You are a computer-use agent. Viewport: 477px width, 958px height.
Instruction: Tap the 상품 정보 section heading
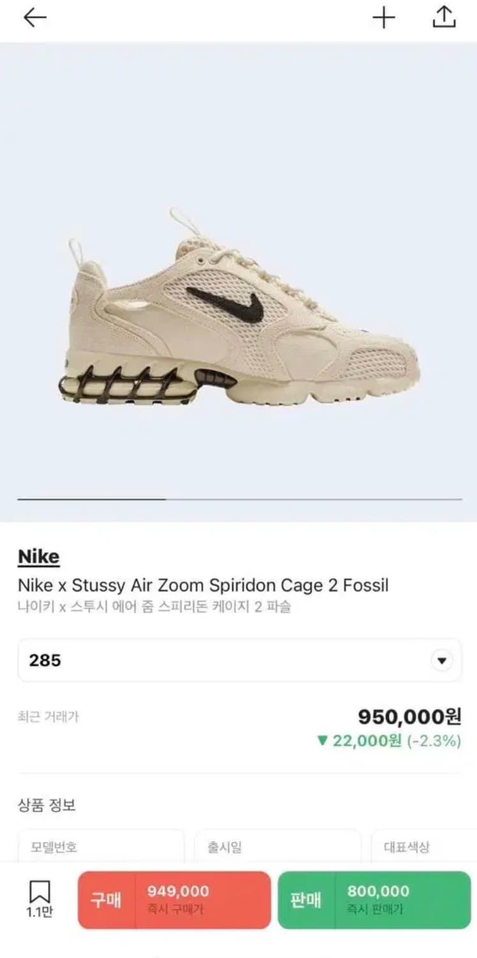click(x=47, y=805)
